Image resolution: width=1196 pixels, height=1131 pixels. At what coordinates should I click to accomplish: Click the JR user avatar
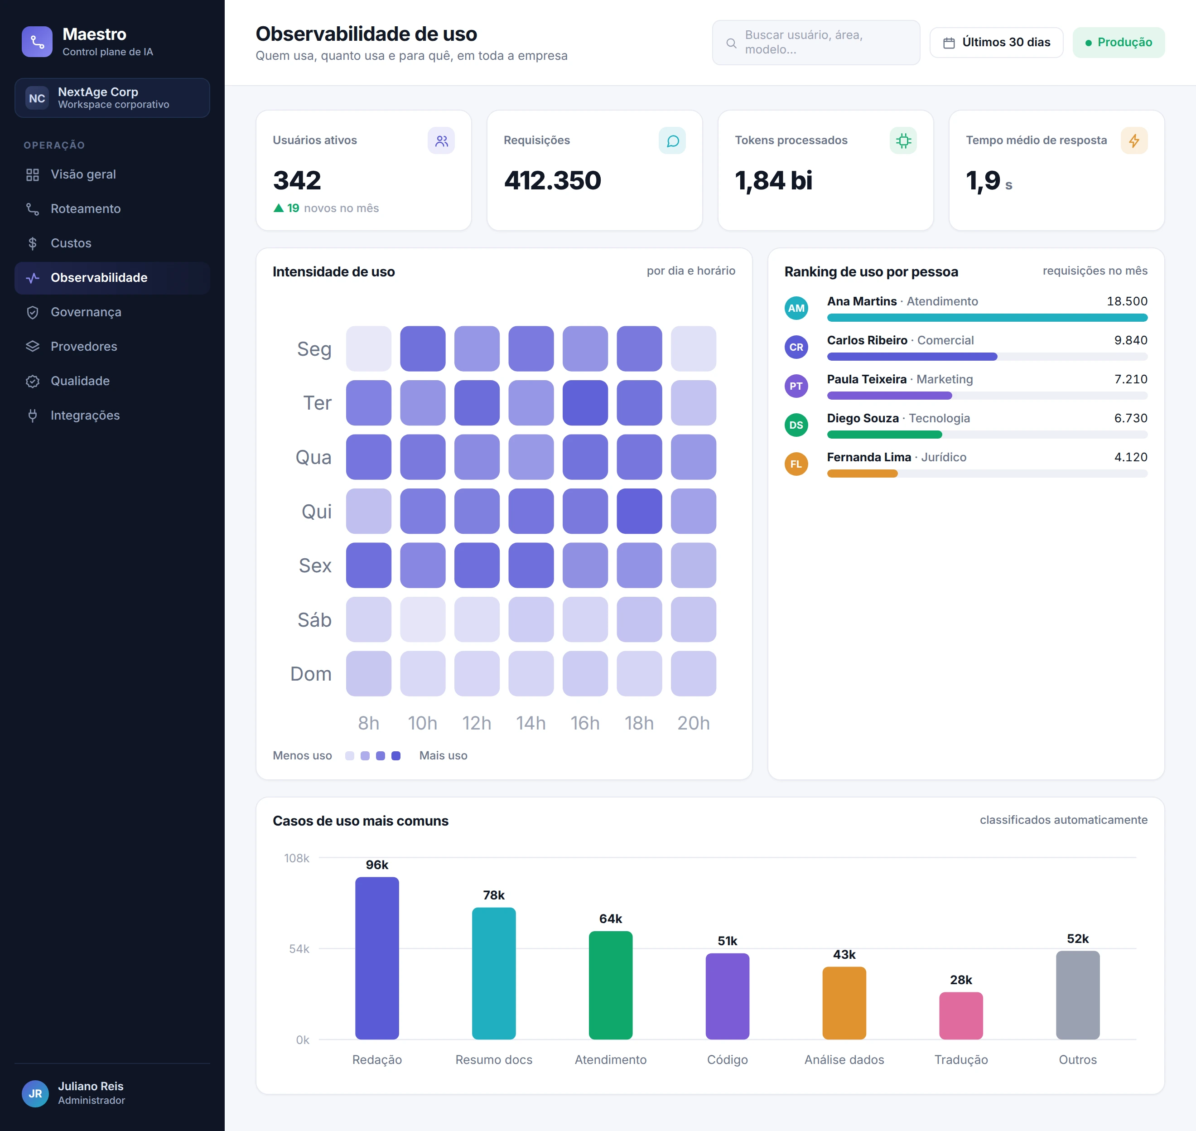(x=36, y=1094)
